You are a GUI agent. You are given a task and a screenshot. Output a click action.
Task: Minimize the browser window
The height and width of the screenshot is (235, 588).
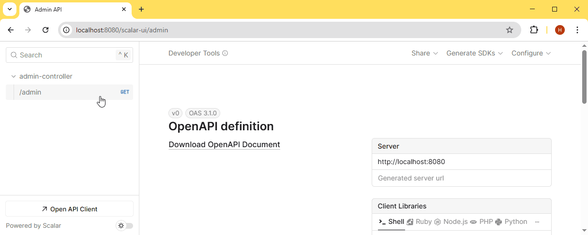coord(532,9)
